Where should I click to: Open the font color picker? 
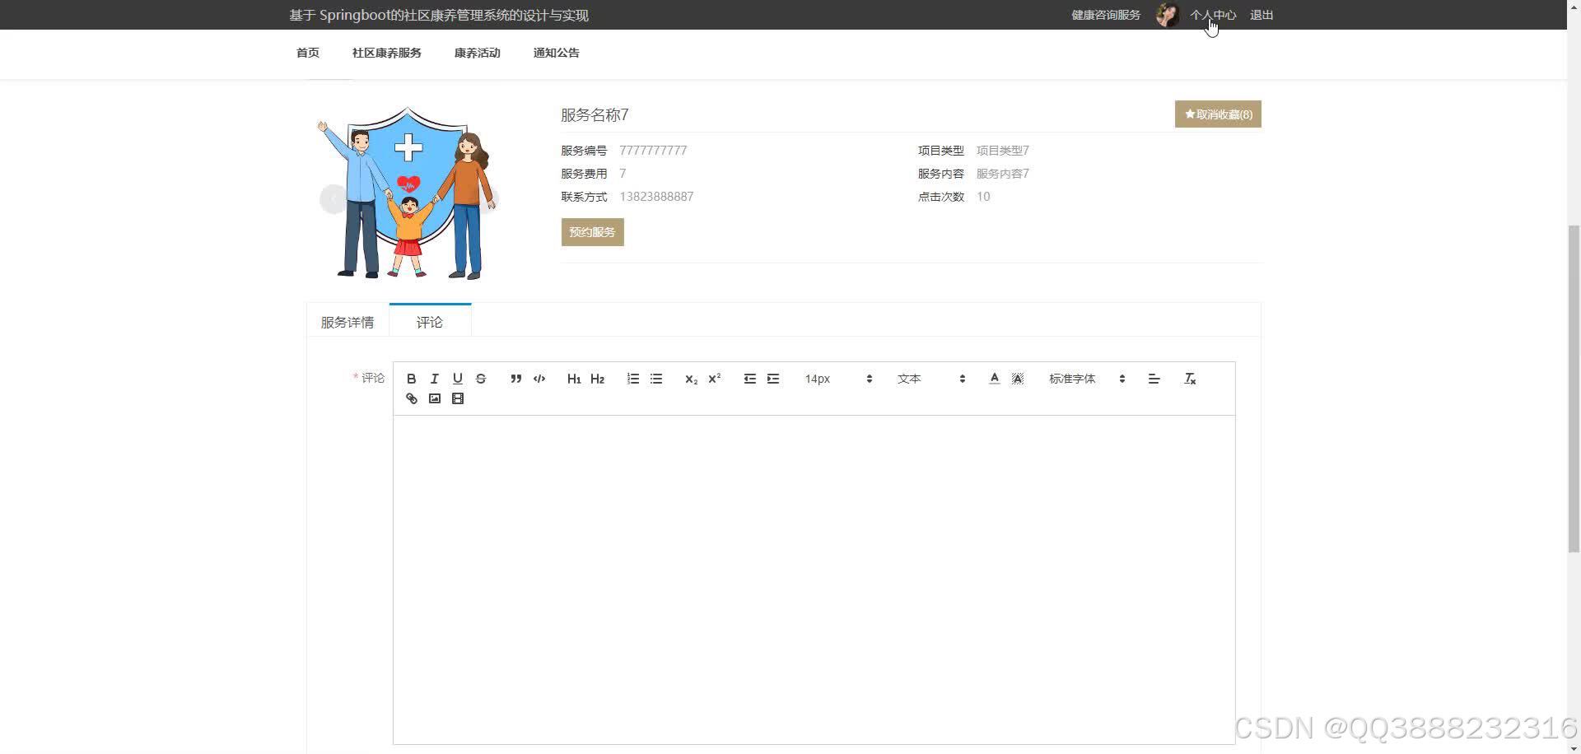(994, 379)
